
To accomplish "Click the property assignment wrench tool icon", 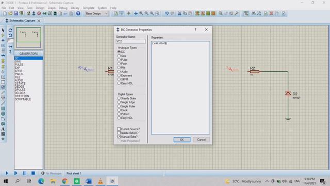I will (x=237, y=13).
